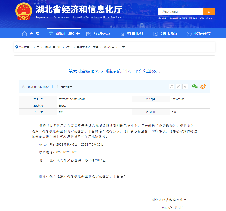
Task: Click hot search link 小巨人
Action: 202,18
